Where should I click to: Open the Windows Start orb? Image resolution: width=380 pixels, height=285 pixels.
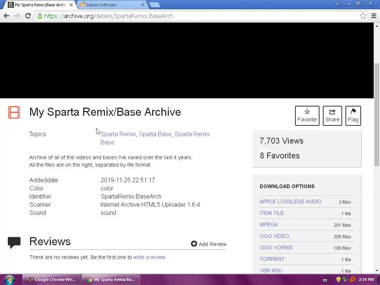[x=9, y=280]
